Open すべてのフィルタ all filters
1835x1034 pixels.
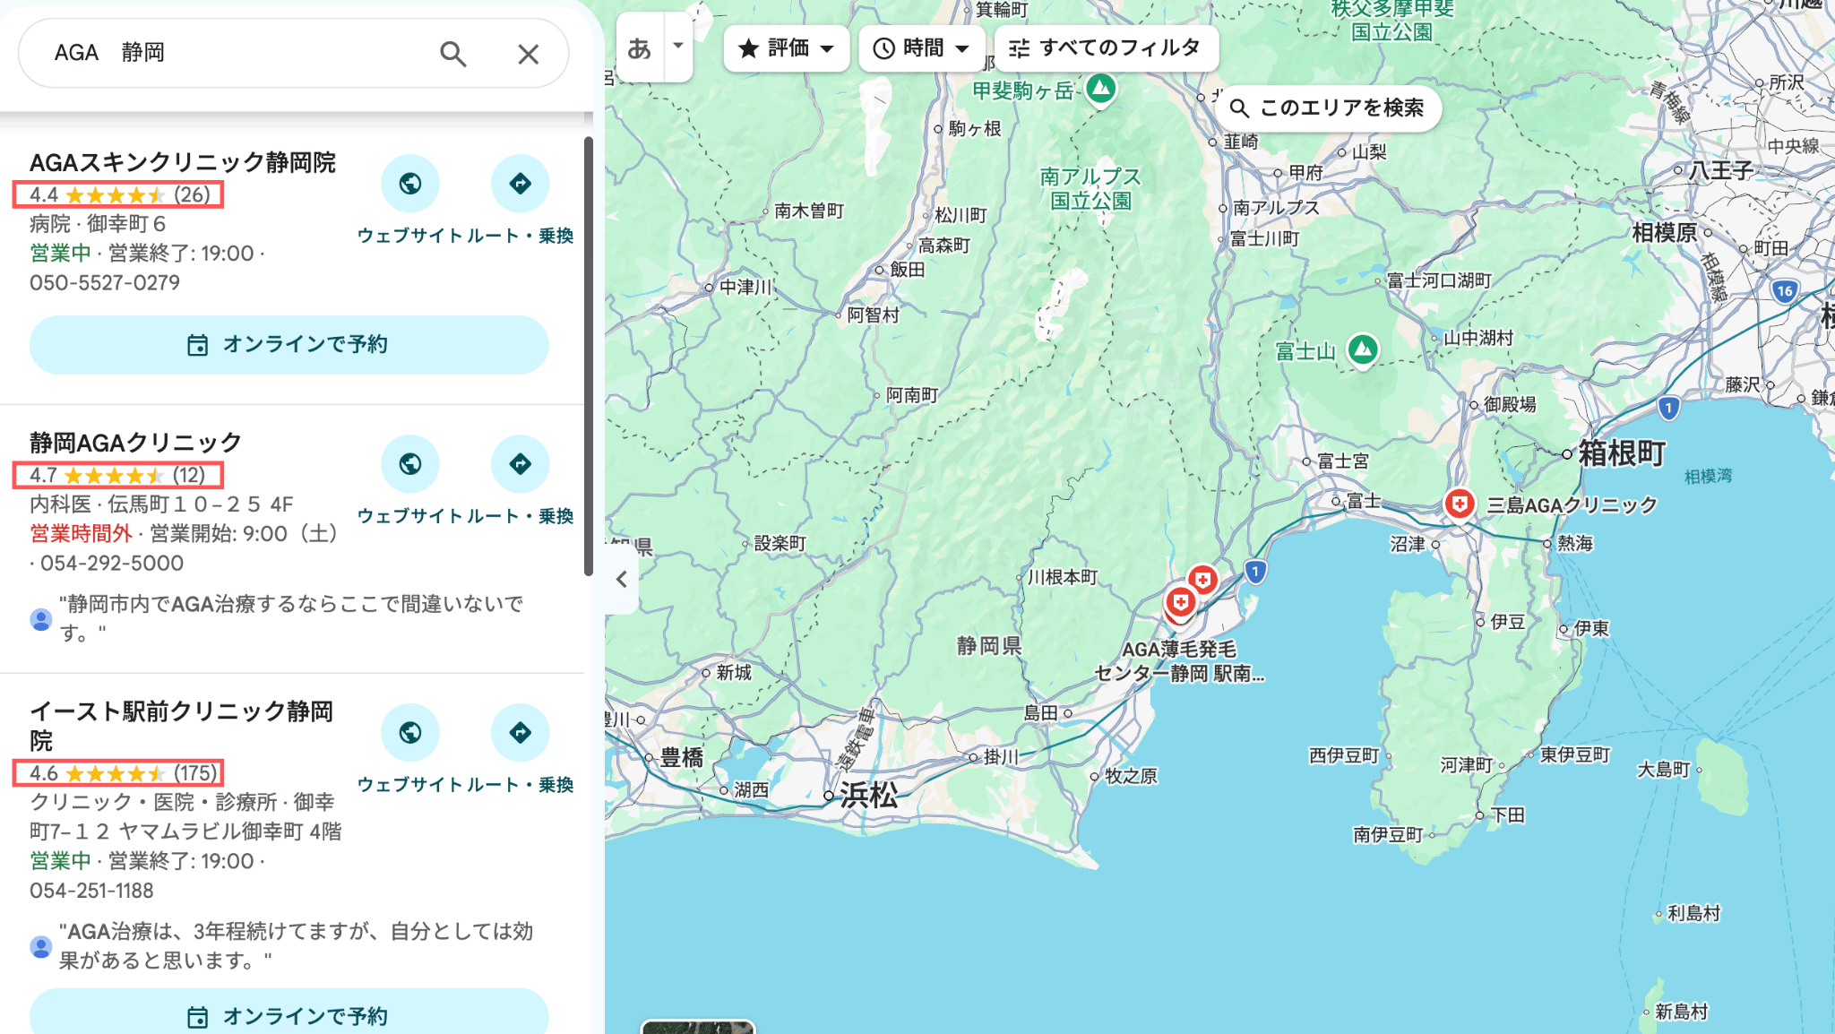click(1106, 47)
